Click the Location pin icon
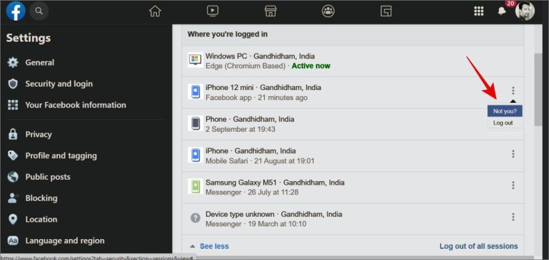This screenshot has height=260, width=549. click(13, 219)
